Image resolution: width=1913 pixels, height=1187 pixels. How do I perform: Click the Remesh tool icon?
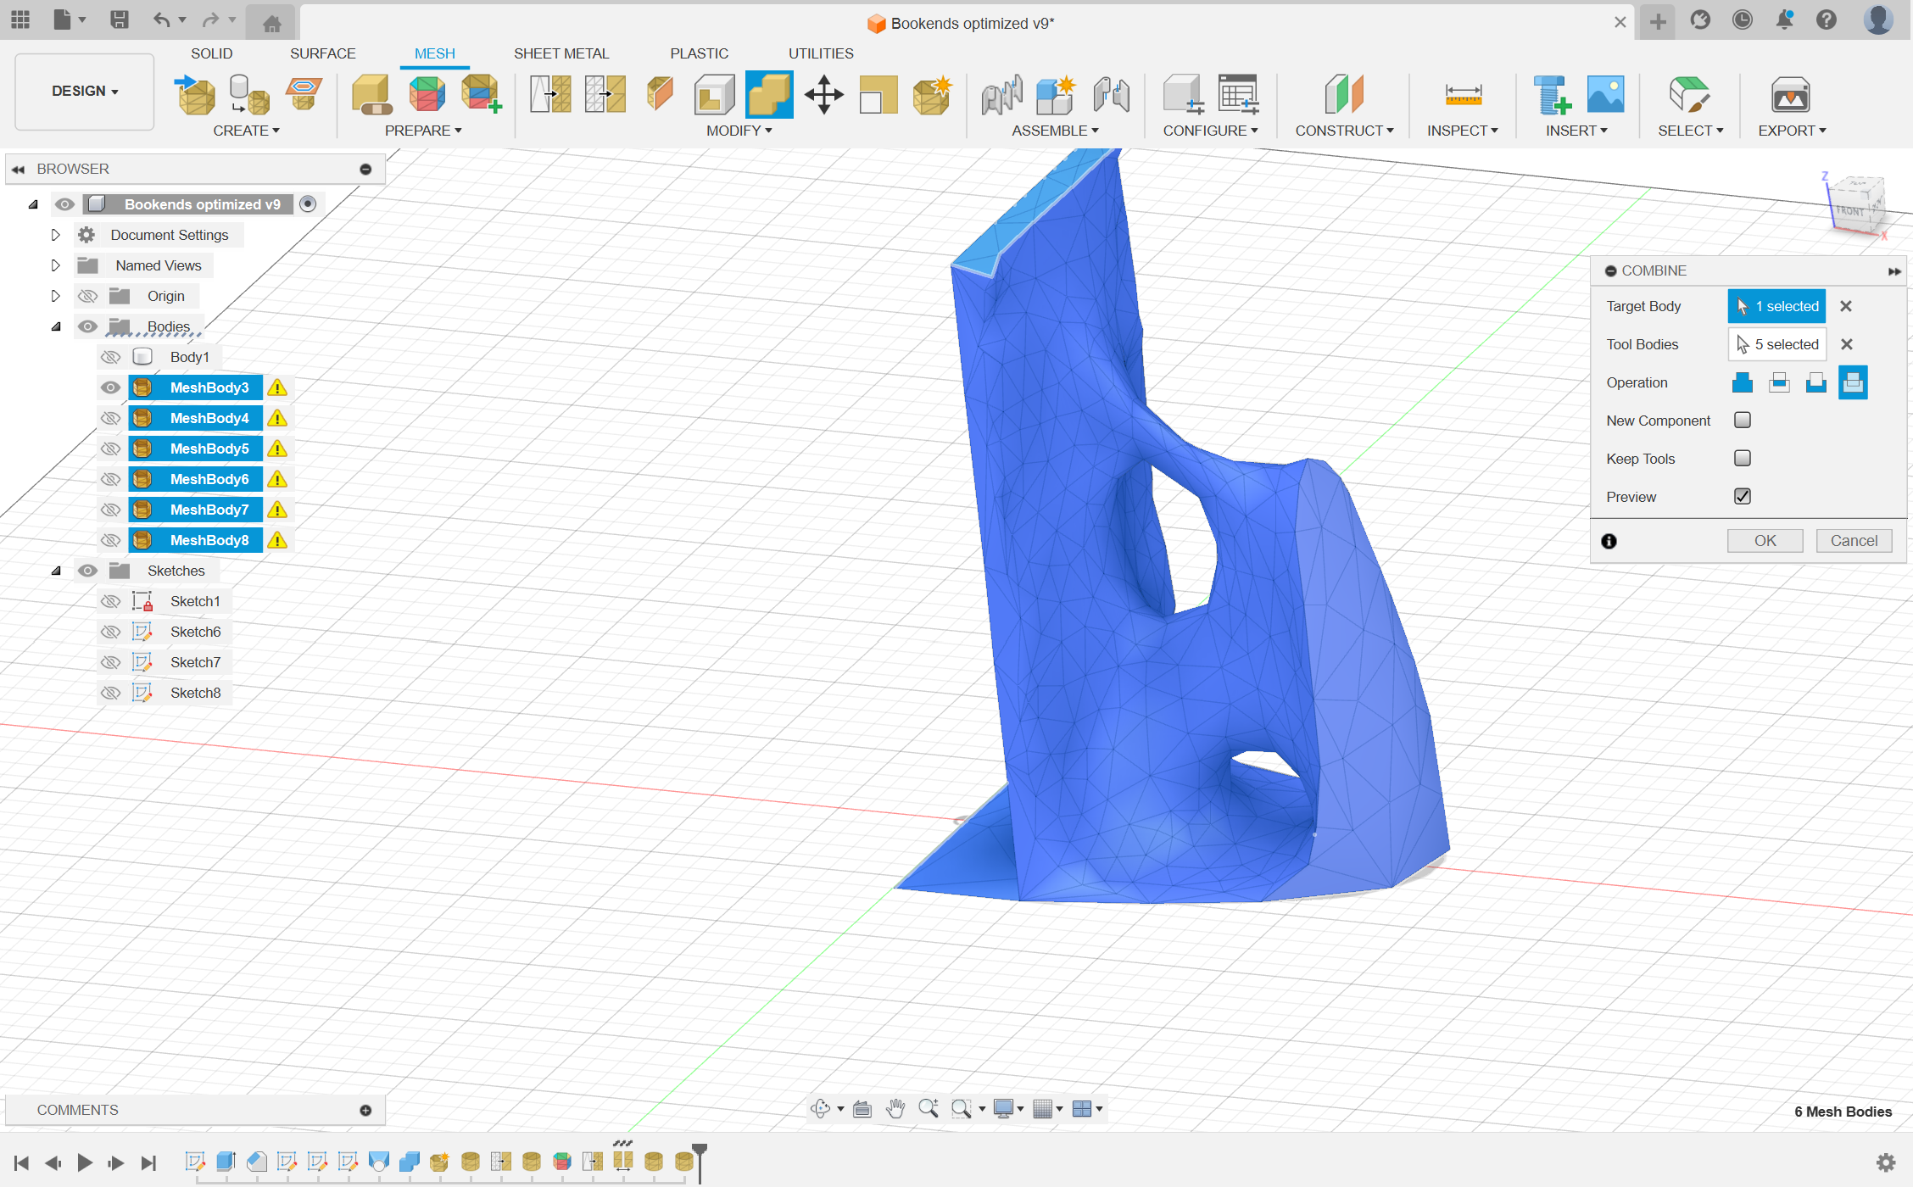550,94
